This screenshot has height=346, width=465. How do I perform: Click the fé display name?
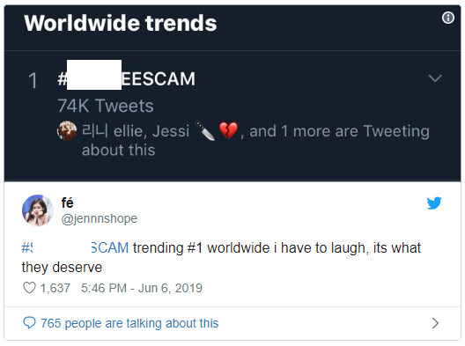67,202
